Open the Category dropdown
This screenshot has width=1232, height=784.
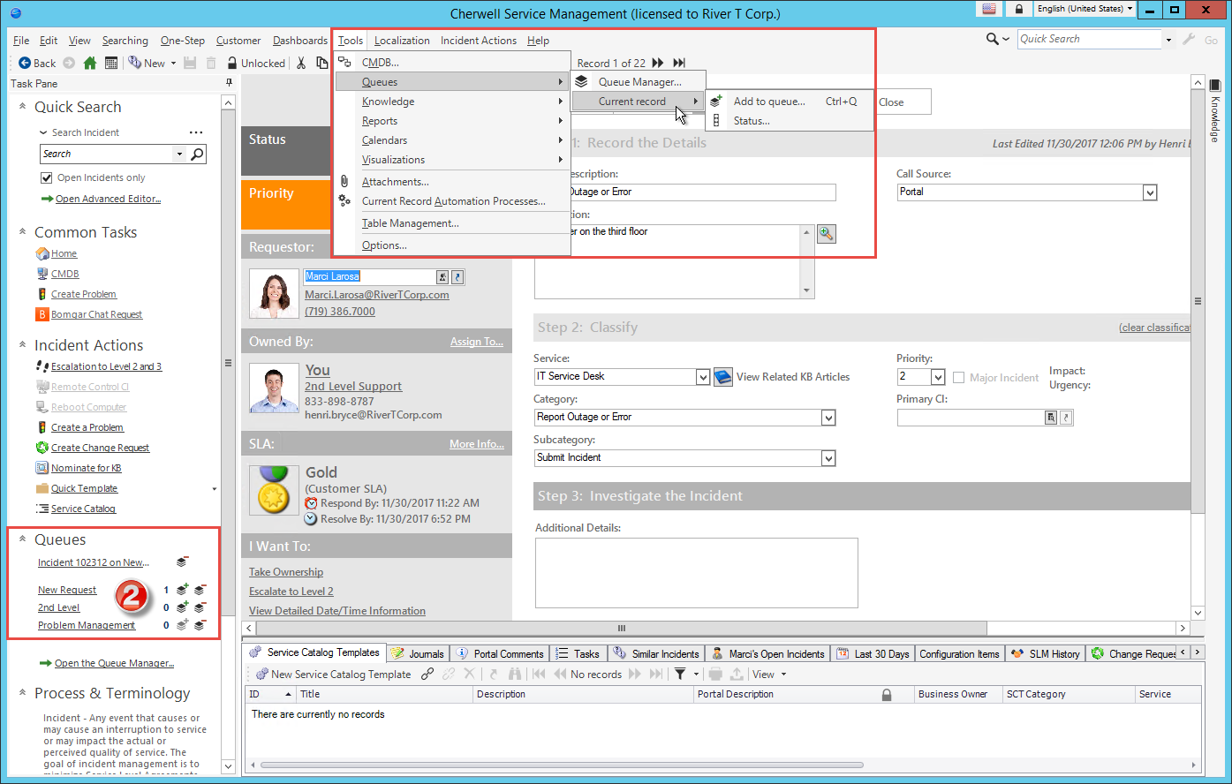click(828, 418)
